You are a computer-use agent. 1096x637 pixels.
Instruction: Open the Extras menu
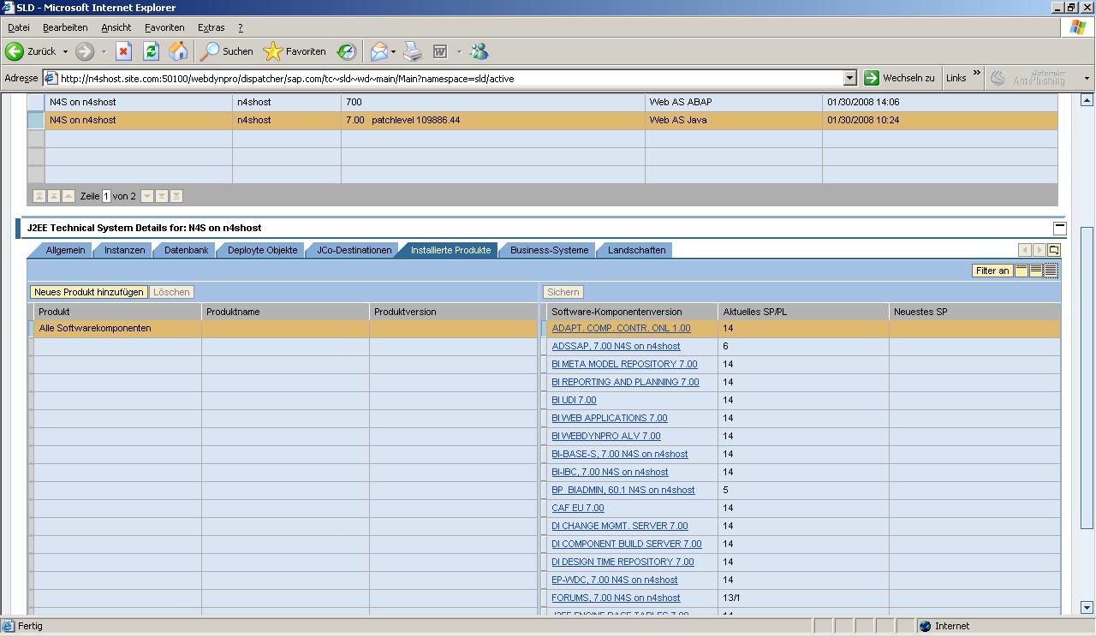tap(211, 27)
